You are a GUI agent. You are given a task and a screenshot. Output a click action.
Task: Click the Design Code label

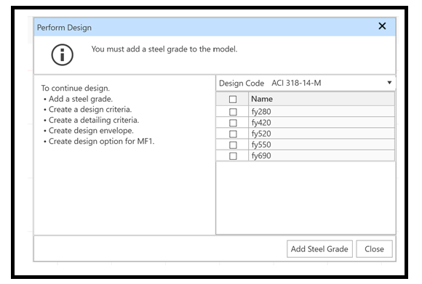click(242, 84)
